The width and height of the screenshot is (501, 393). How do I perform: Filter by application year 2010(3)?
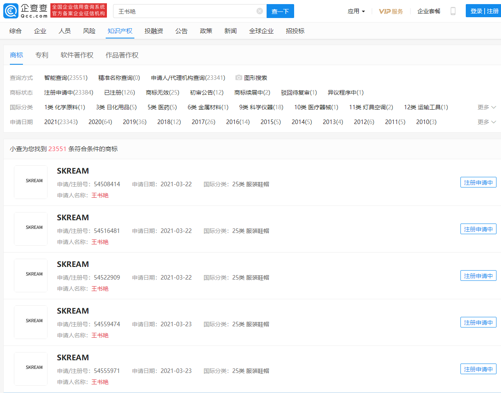426,122
